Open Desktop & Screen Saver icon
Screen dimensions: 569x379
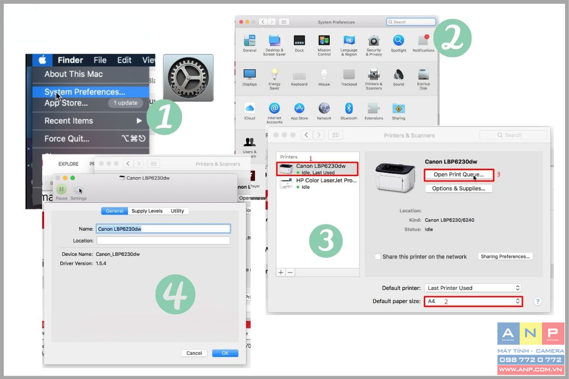275,41
